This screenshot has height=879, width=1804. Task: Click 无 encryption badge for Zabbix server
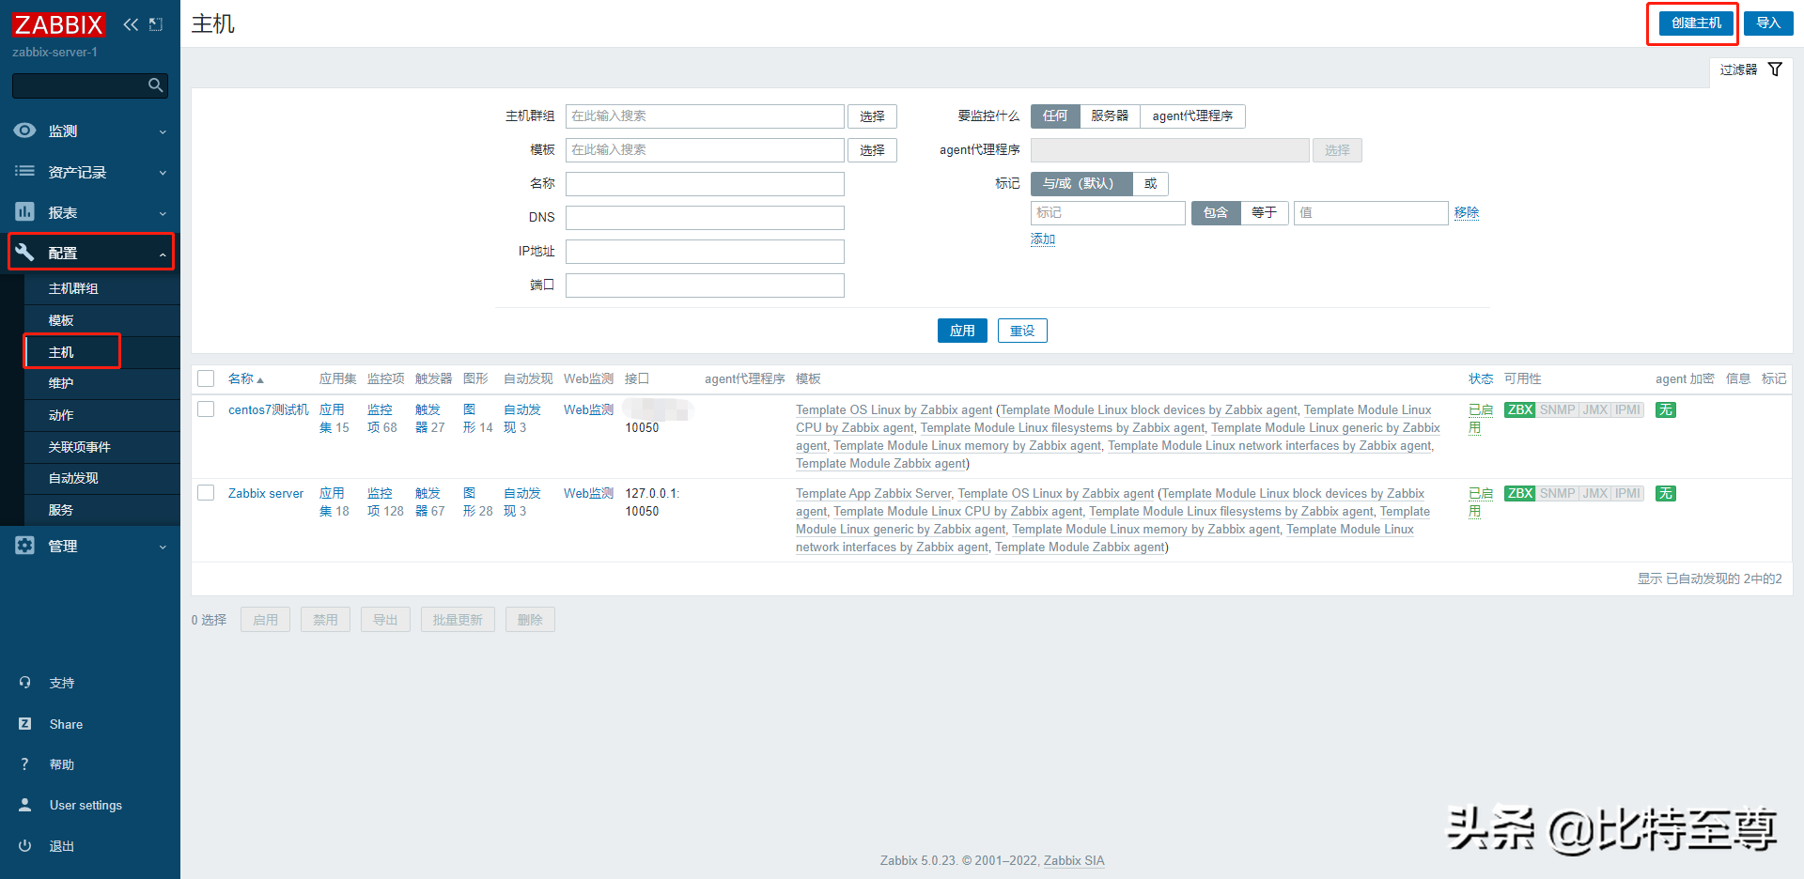pos(1666,494)
